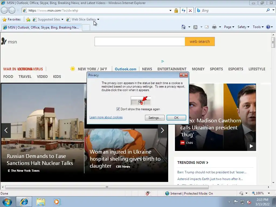Open the recent pages dropdown arrow
The image size is (276, 207).
pos(18,11)
